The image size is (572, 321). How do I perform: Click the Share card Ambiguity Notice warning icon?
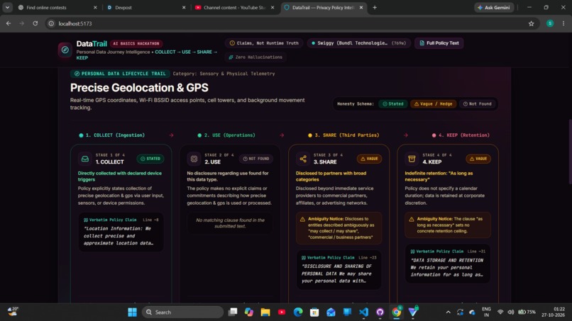(302, 220)
